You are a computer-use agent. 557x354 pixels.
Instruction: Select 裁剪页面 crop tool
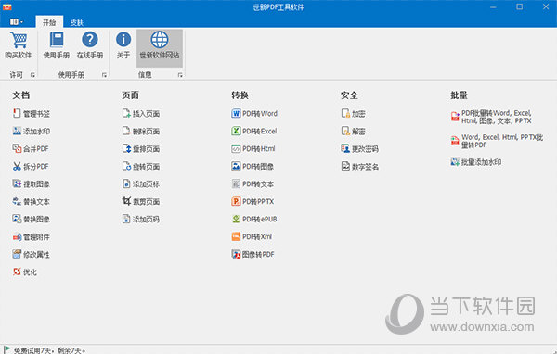pos(141,201)
